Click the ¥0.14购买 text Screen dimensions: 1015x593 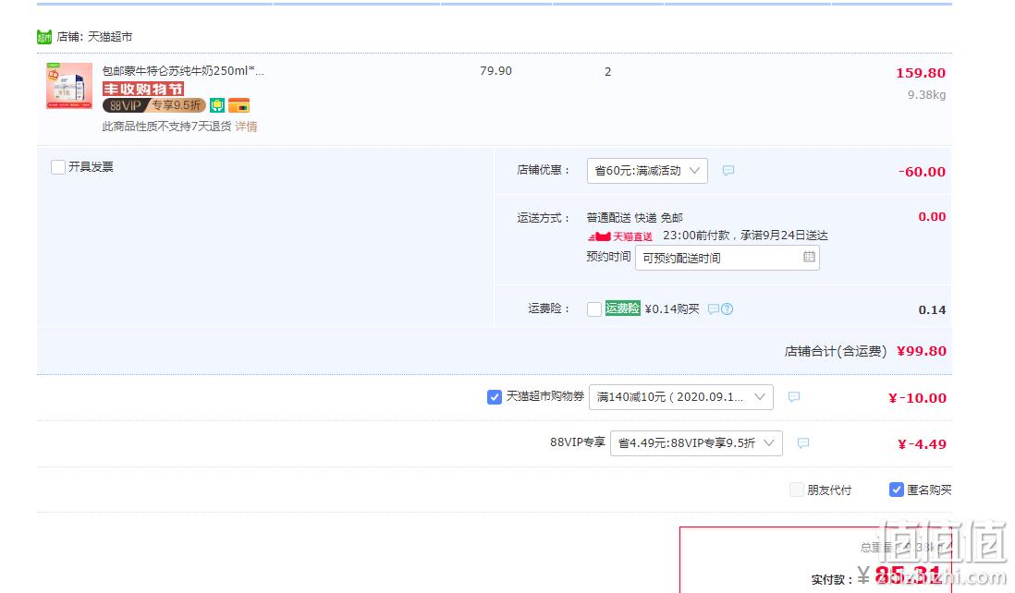[672, 309]
